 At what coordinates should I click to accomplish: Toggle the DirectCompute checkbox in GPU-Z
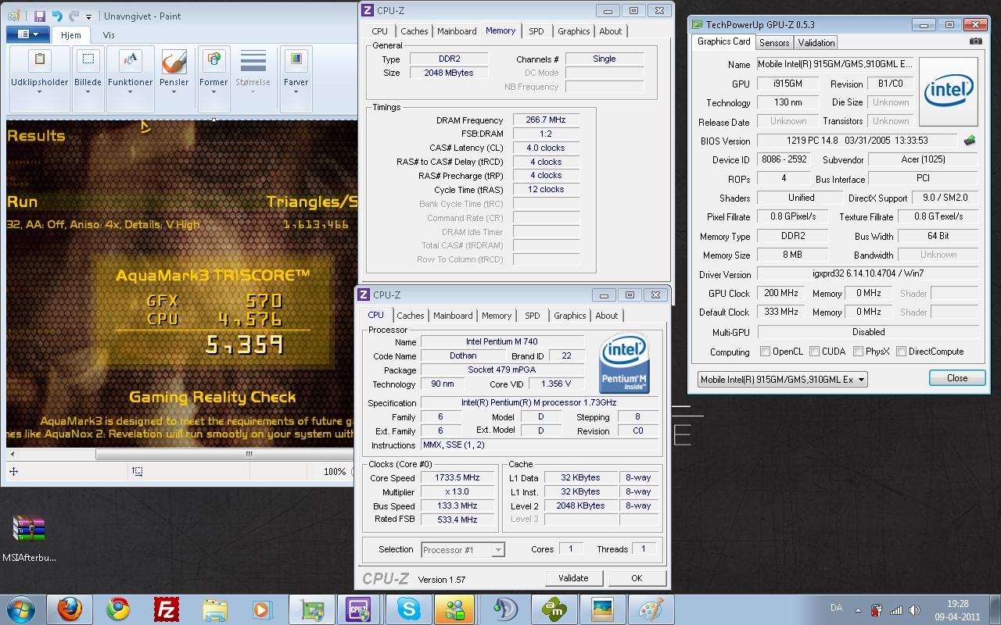coord(901,352)
